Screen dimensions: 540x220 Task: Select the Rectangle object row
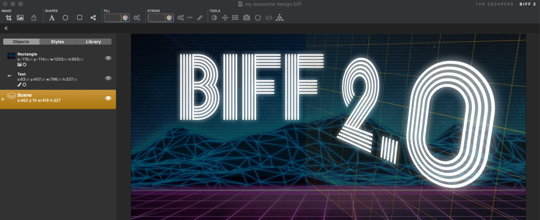[x=58, y=59]
